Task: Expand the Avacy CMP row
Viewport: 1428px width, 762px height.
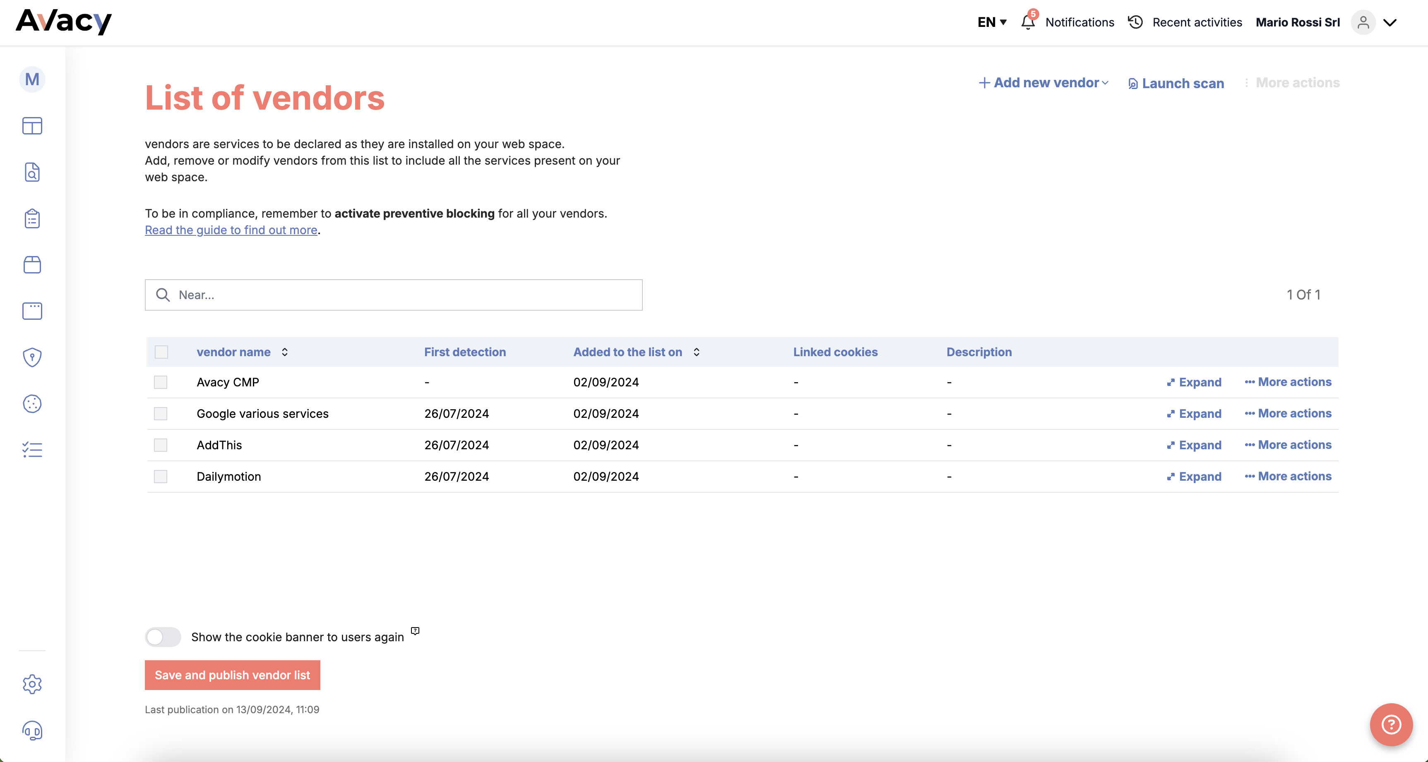Action: 1194,382
